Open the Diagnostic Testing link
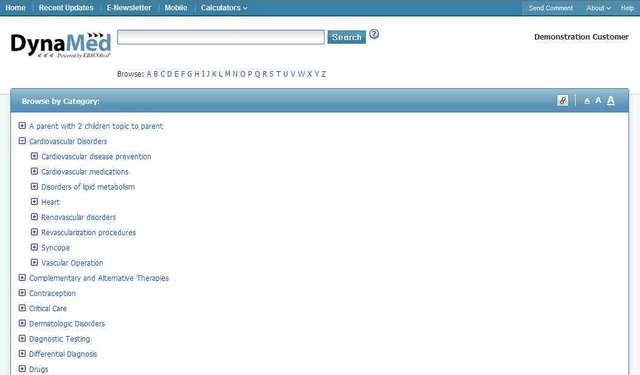The width and height of the screenshot is (640, 375). coord(60,339)
